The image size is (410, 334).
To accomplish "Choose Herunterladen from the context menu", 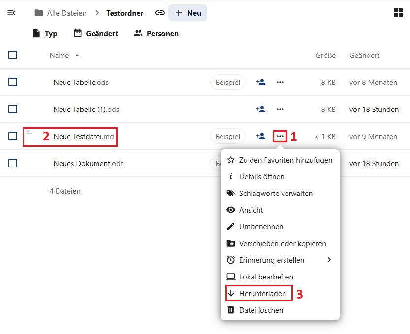I will click(262, 294).
